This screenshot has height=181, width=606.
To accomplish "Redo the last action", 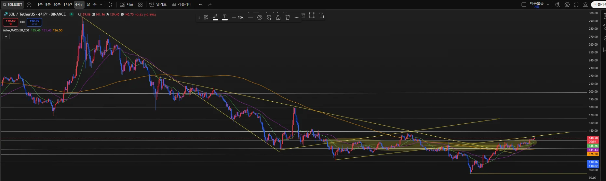I will 210,5.
